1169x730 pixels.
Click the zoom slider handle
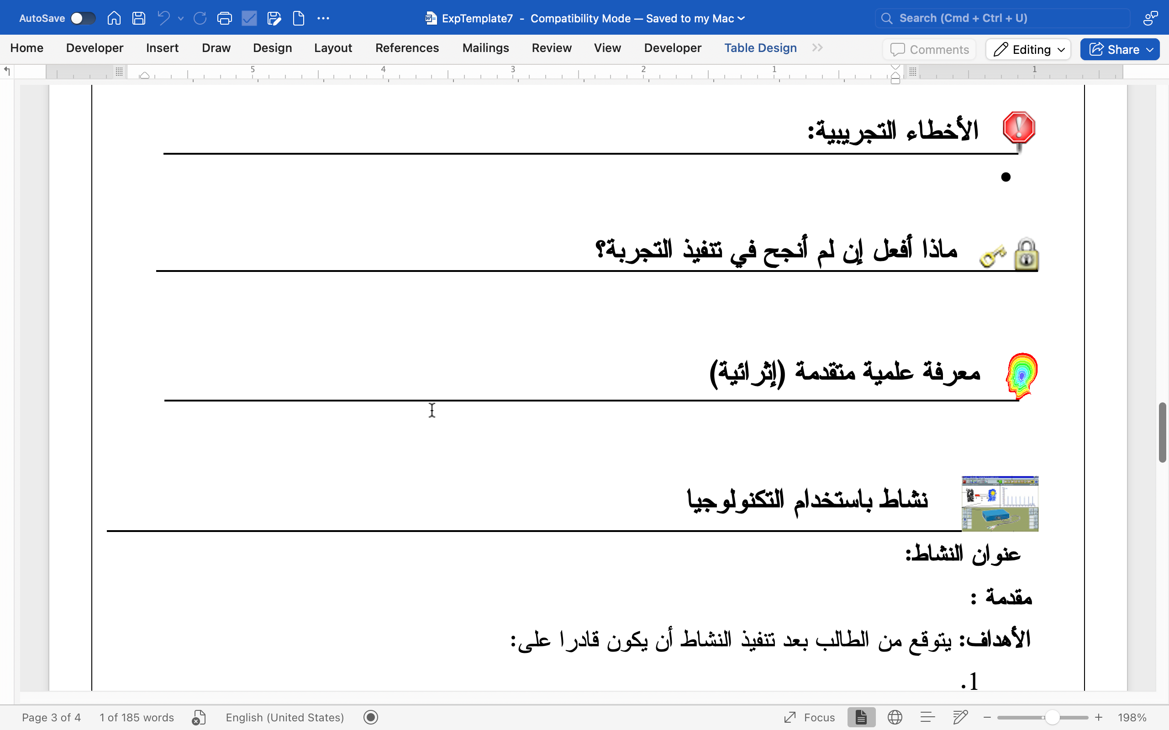coord(1052,717)
